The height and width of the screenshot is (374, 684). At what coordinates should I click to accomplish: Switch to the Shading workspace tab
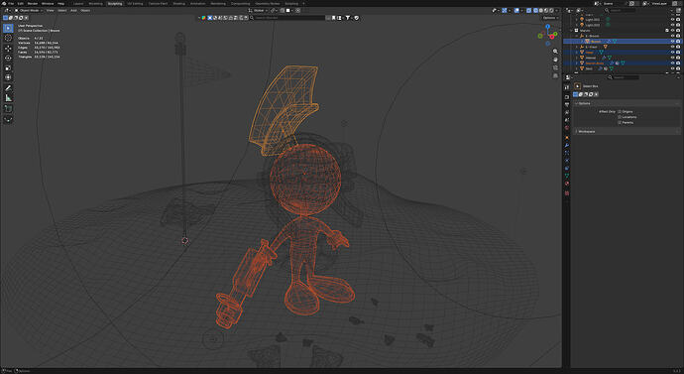click(x=178, y=4)
